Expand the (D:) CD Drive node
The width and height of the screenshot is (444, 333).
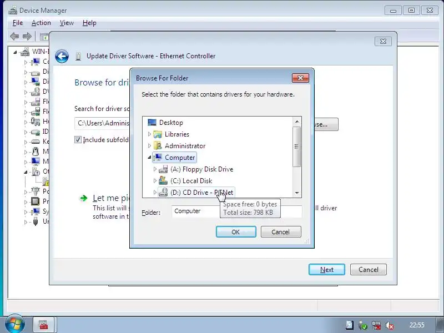click(155, 193)
